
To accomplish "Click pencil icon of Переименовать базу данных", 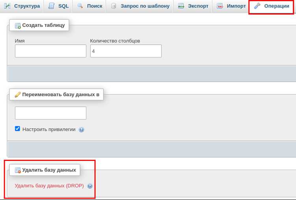I will point(18,95).
